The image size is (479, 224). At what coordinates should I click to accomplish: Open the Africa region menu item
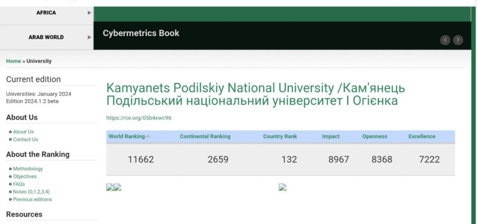coord(46,13)
